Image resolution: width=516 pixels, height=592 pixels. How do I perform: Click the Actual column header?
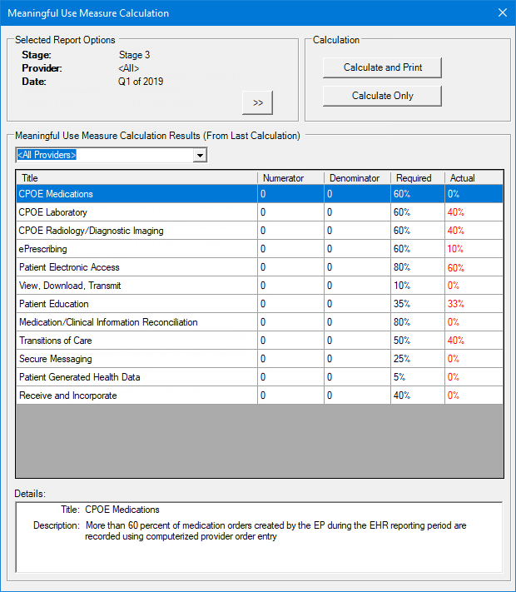point(473,177)
